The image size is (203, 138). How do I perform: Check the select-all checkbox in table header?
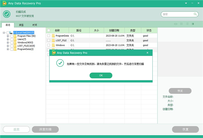click(49, 30)
